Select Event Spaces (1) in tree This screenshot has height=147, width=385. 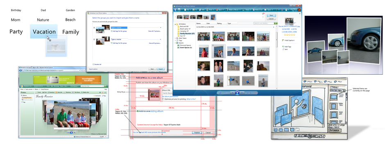[x=184, y=47]
